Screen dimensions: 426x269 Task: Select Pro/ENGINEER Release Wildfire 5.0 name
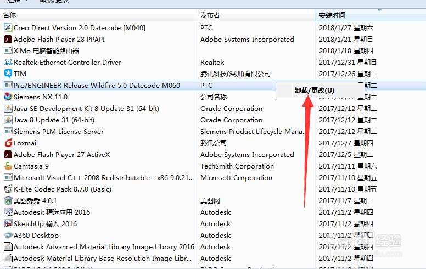click(x=97, y=85)
